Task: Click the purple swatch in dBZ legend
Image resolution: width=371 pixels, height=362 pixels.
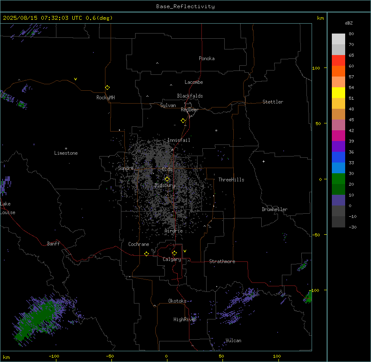Action: (338, 146)
